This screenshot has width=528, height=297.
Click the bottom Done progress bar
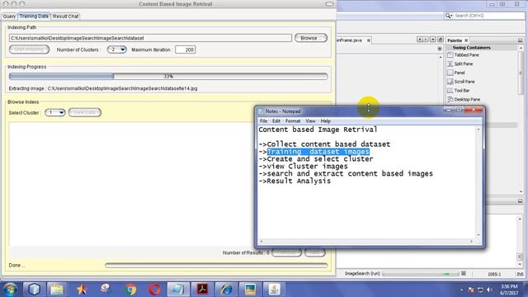pos(216,266)
